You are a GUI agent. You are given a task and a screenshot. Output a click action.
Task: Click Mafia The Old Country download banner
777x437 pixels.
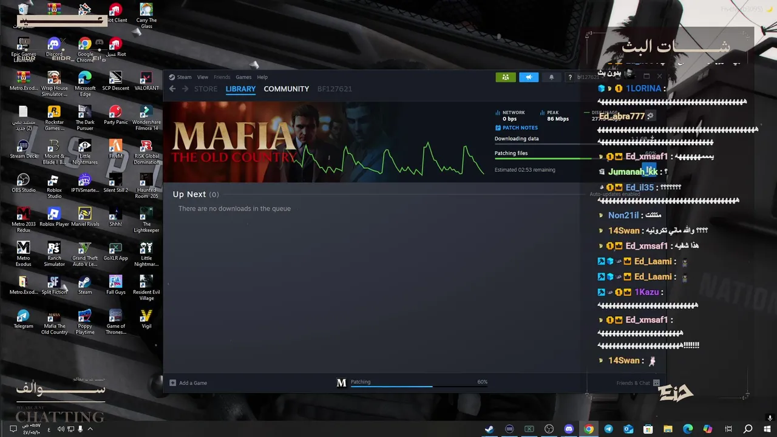click(234, 142)
